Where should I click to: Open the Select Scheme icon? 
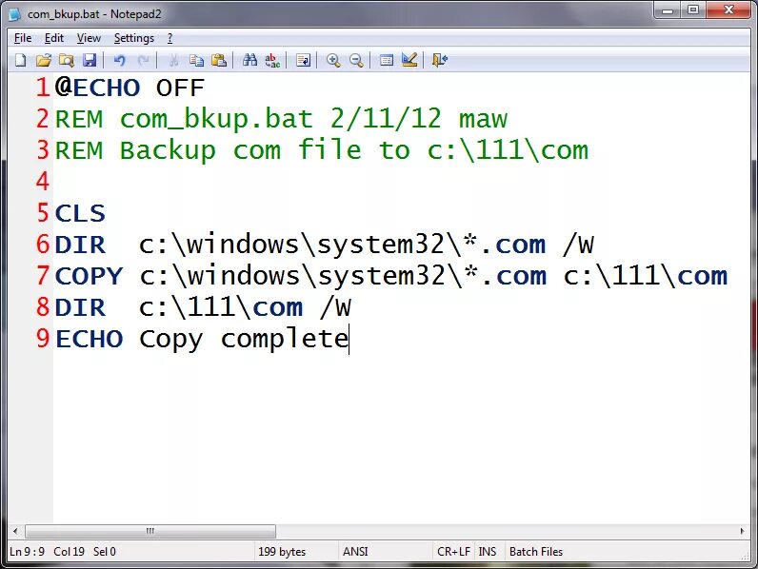[387, 60]
